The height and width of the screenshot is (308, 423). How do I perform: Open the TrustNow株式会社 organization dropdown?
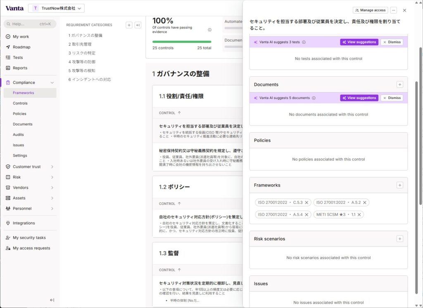(x=56, y=8)
